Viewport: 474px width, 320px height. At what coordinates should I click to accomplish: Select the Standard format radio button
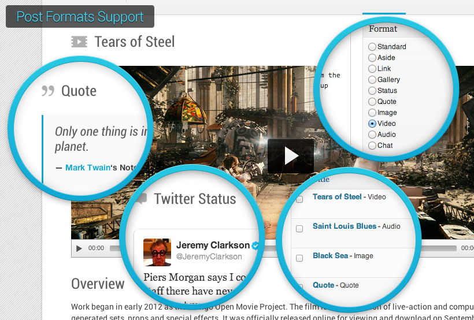(372, 47)
